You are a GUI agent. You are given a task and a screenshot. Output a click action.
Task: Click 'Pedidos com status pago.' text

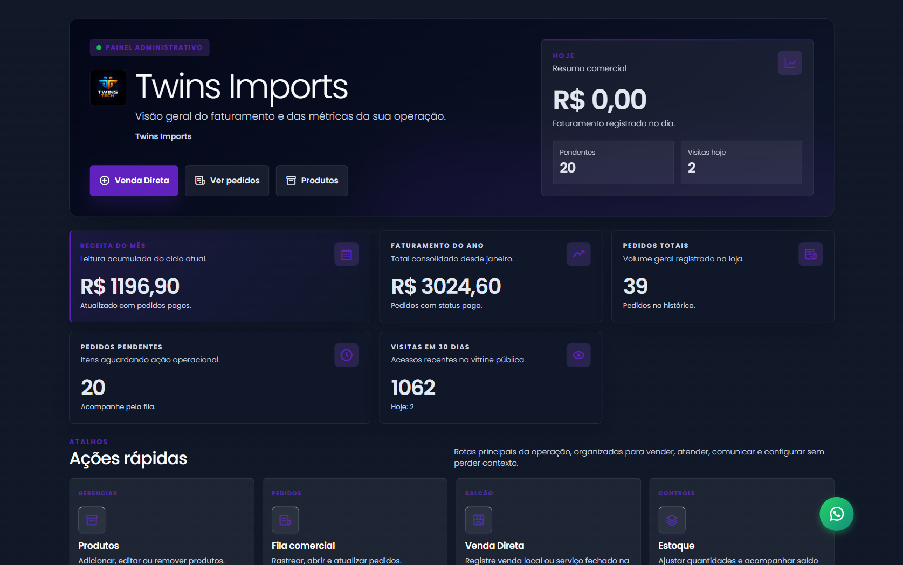[x=436, y=305]
